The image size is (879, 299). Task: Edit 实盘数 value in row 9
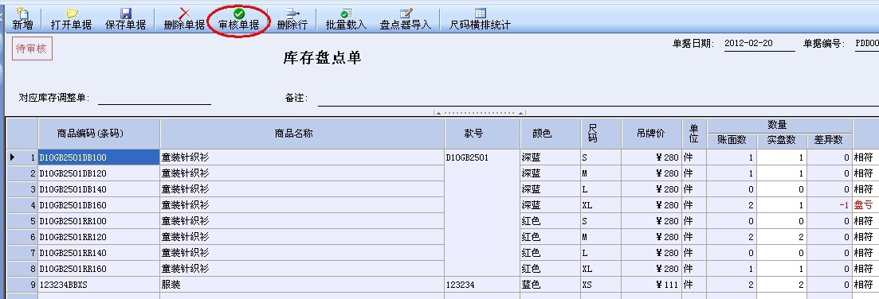point(782,285)
